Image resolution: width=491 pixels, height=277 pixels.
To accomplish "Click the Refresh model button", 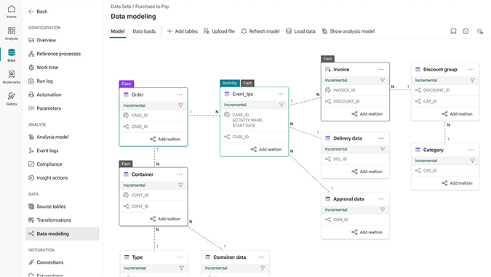I will click(x=260, y=31).
